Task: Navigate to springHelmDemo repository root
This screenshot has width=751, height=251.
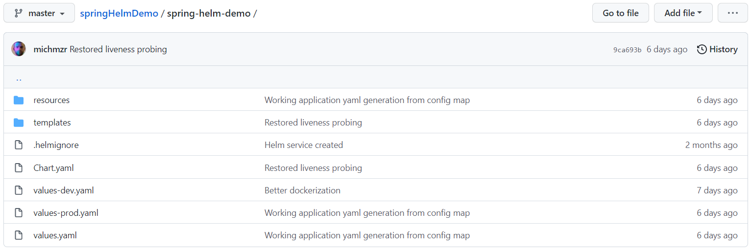Action: [119, 13]
